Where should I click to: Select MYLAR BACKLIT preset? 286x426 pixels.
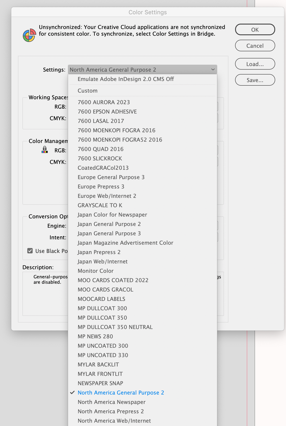click(142, 365)
